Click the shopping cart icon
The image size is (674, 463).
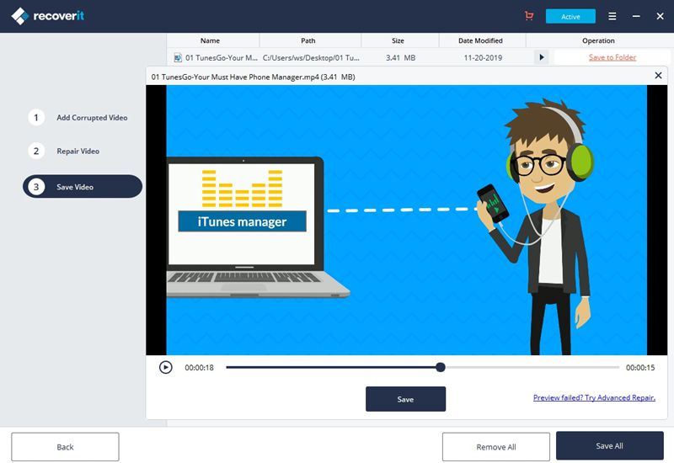tap(529, 16)
